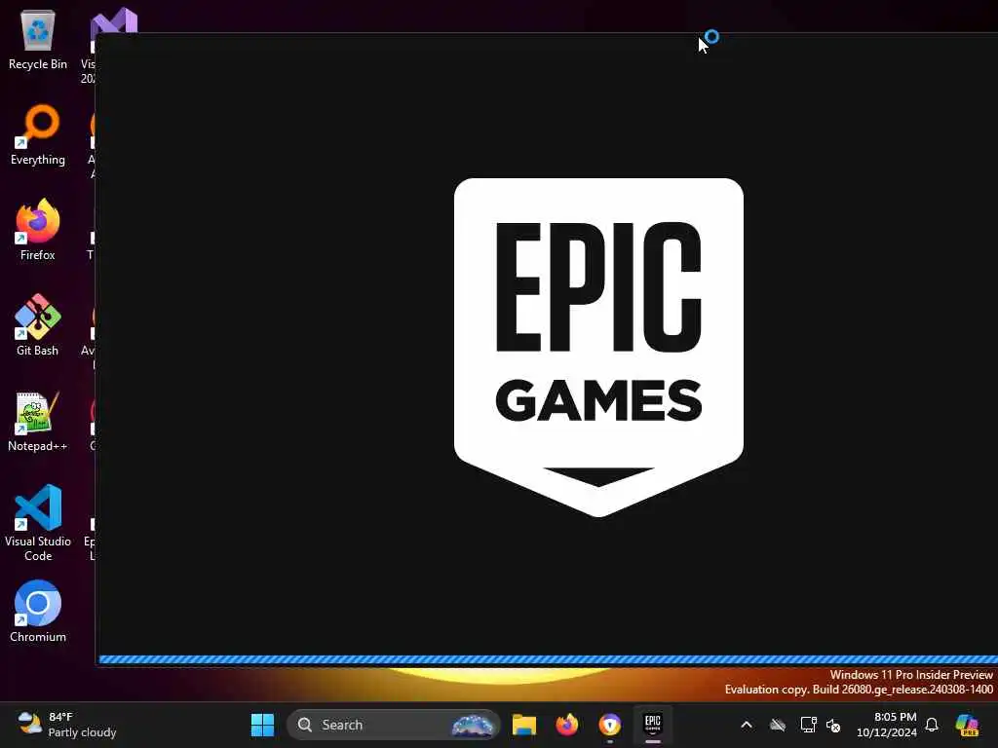Click the search highlight image in Search box
This screenshot has width=998, height=748.
click(x=473, y=725)
